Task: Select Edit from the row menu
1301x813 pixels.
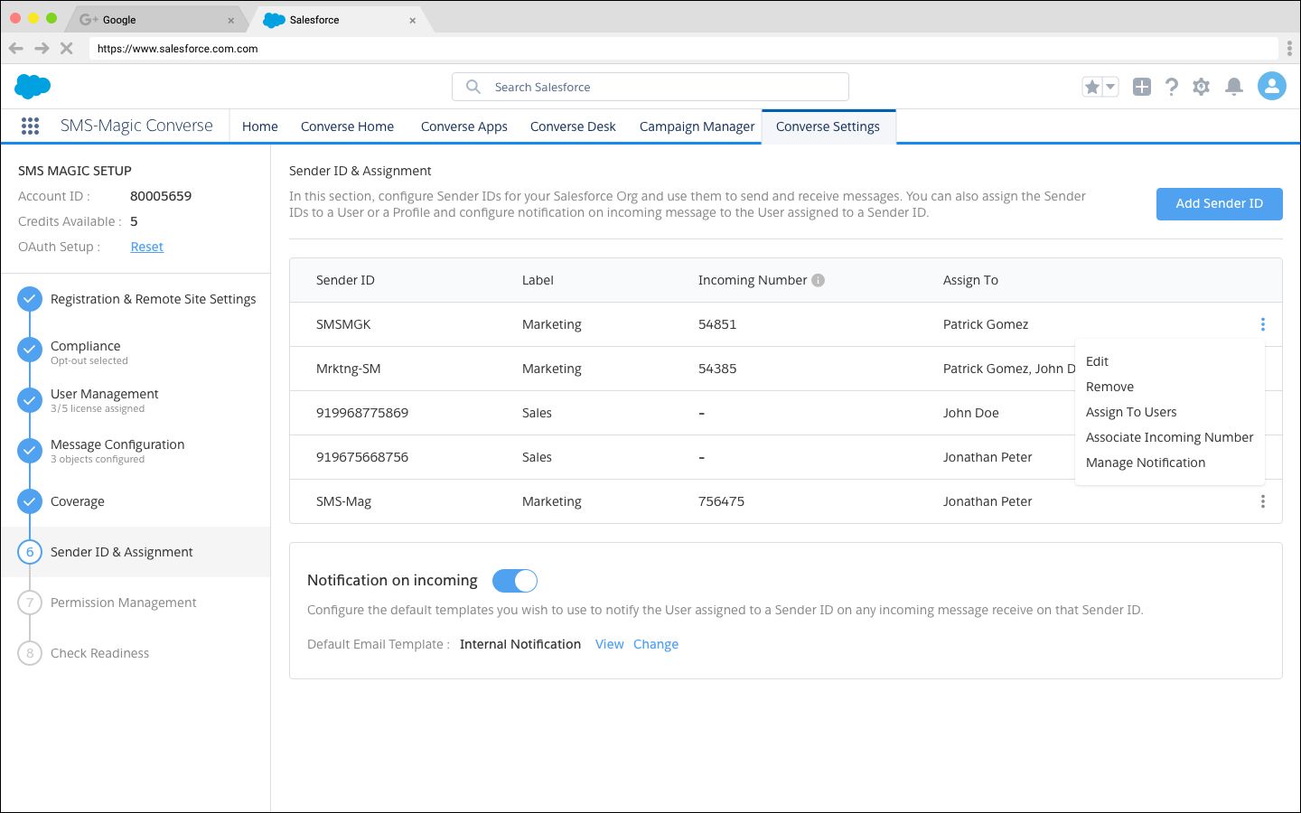Action: pos(1097,361)
